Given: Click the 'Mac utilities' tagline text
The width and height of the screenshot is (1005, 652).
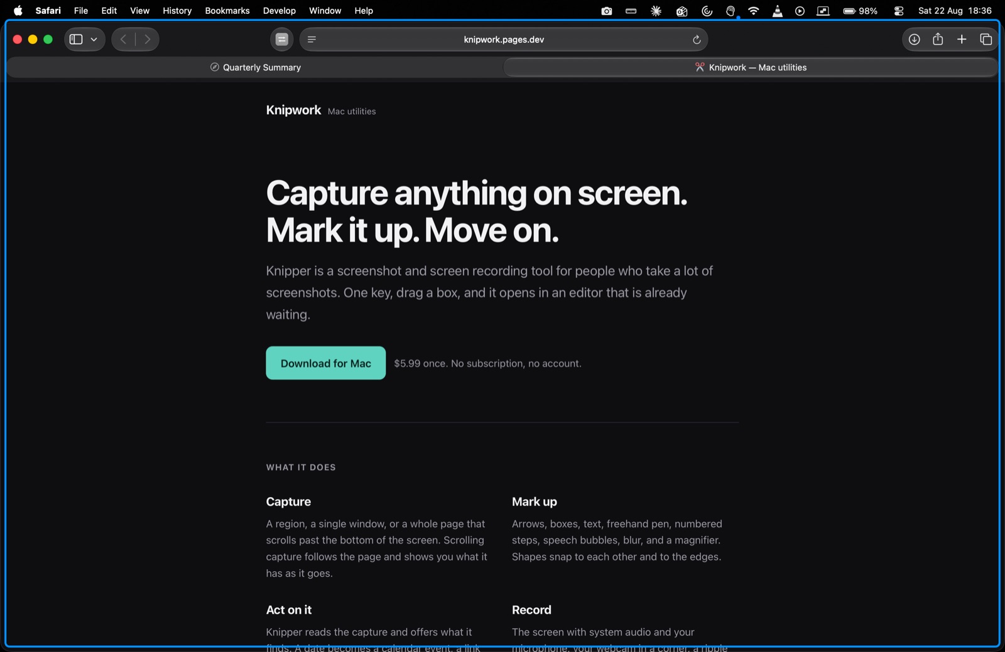Looking at the screenshot, I should (x=352, y=111).
